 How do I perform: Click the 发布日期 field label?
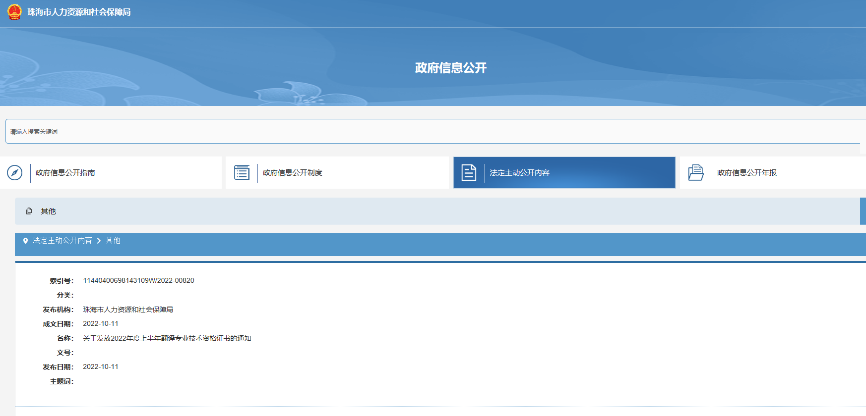point(58,367)
